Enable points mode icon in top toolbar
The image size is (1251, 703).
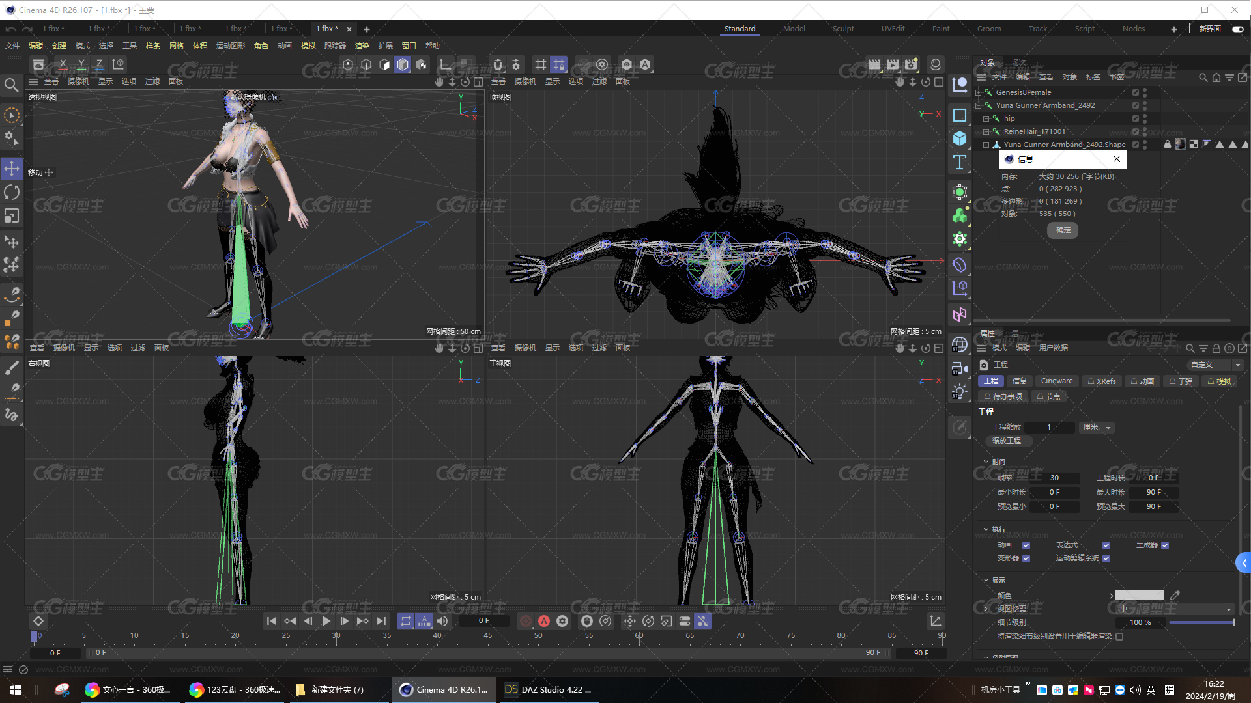348,64
